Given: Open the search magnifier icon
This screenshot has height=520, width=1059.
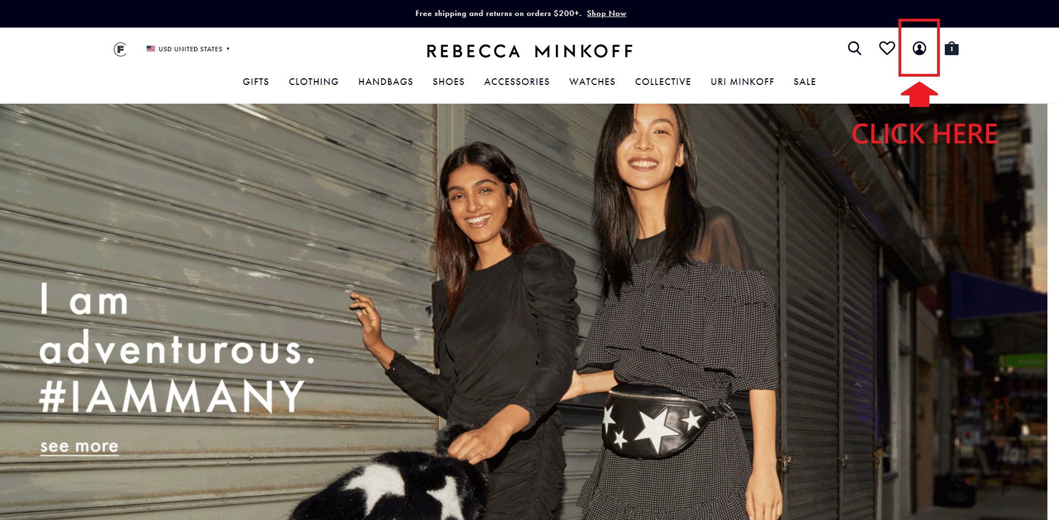Looking at the screenshot, I should pyautogui.click(x=854, y=49).
